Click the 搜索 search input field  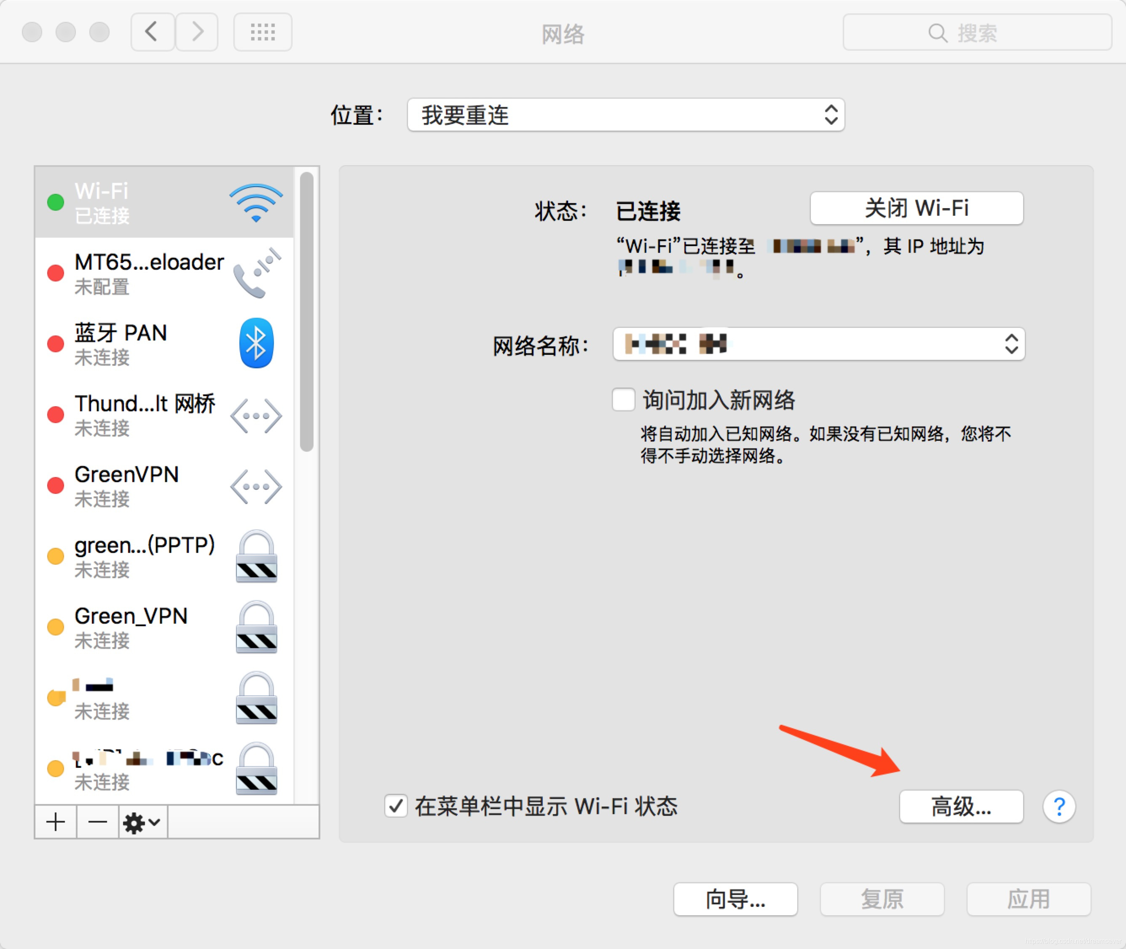pyautogui.click(x=977, y=33)
